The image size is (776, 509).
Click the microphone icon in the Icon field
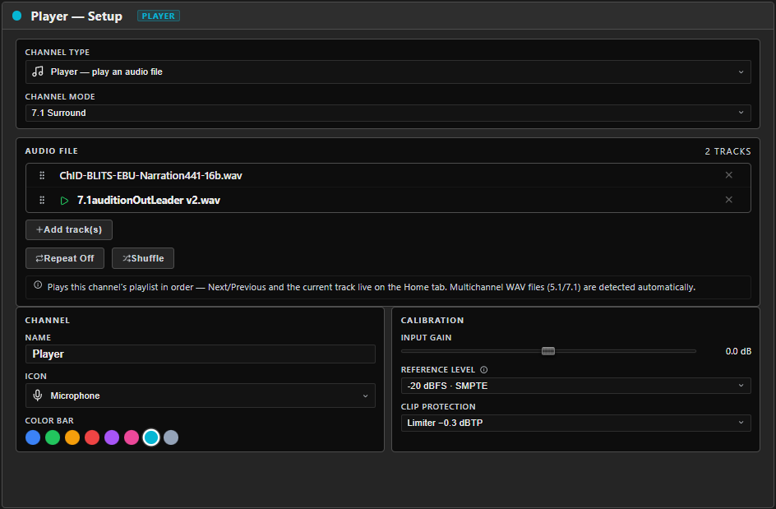coord(38,396)
